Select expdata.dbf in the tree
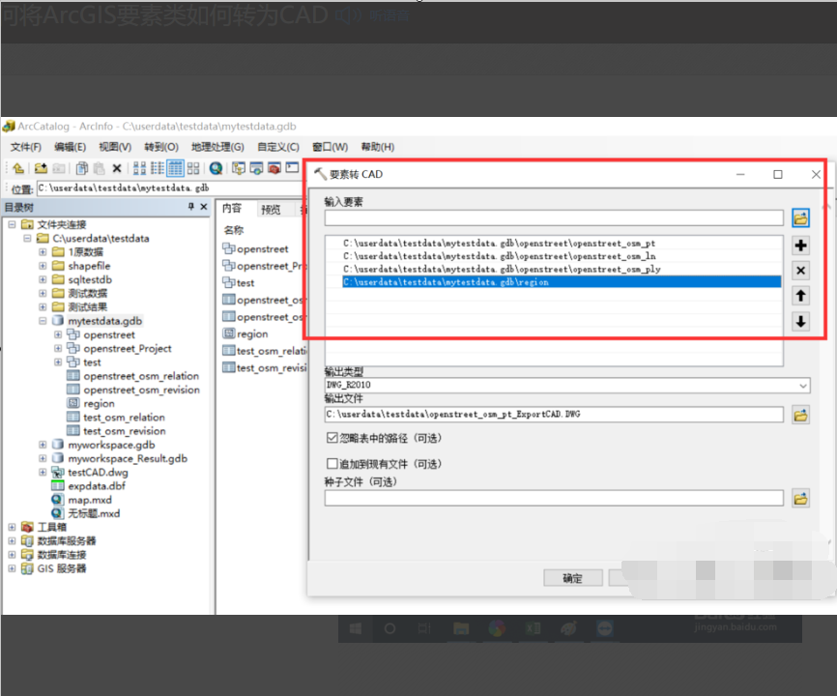Image resolution: width=837 pixels, height=696 pixels. (x=97, y=485)
